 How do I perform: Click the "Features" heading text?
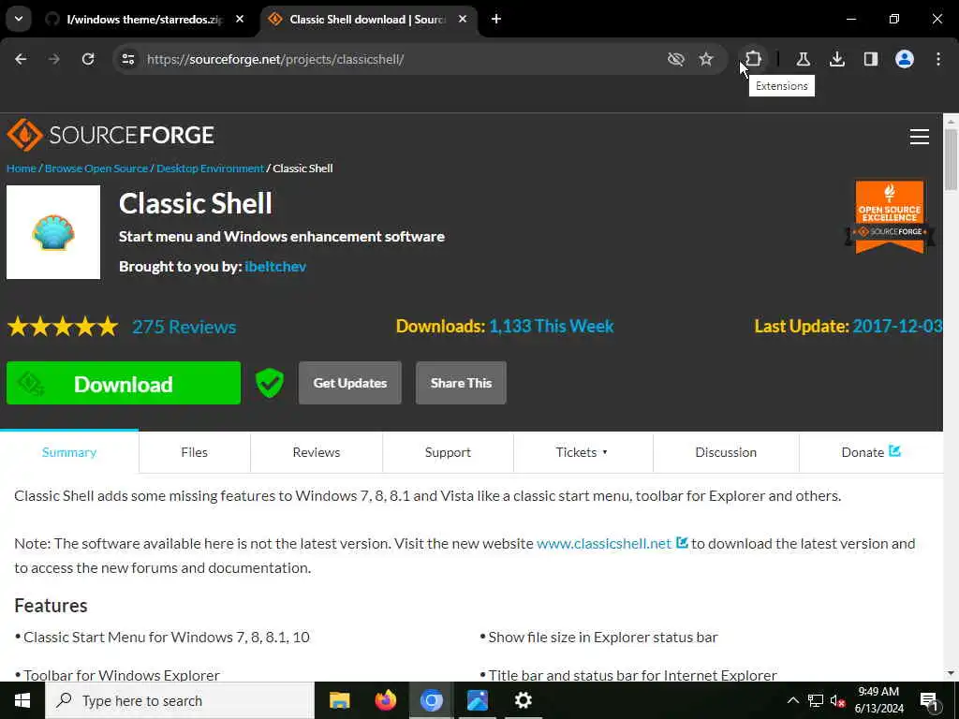pos(51,606)
